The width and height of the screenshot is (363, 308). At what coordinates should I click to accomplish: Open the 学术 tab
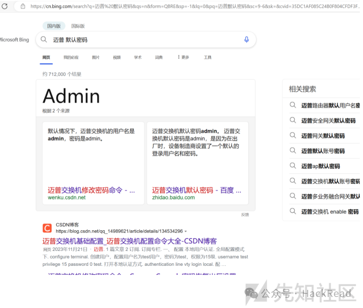coord(138,57)
